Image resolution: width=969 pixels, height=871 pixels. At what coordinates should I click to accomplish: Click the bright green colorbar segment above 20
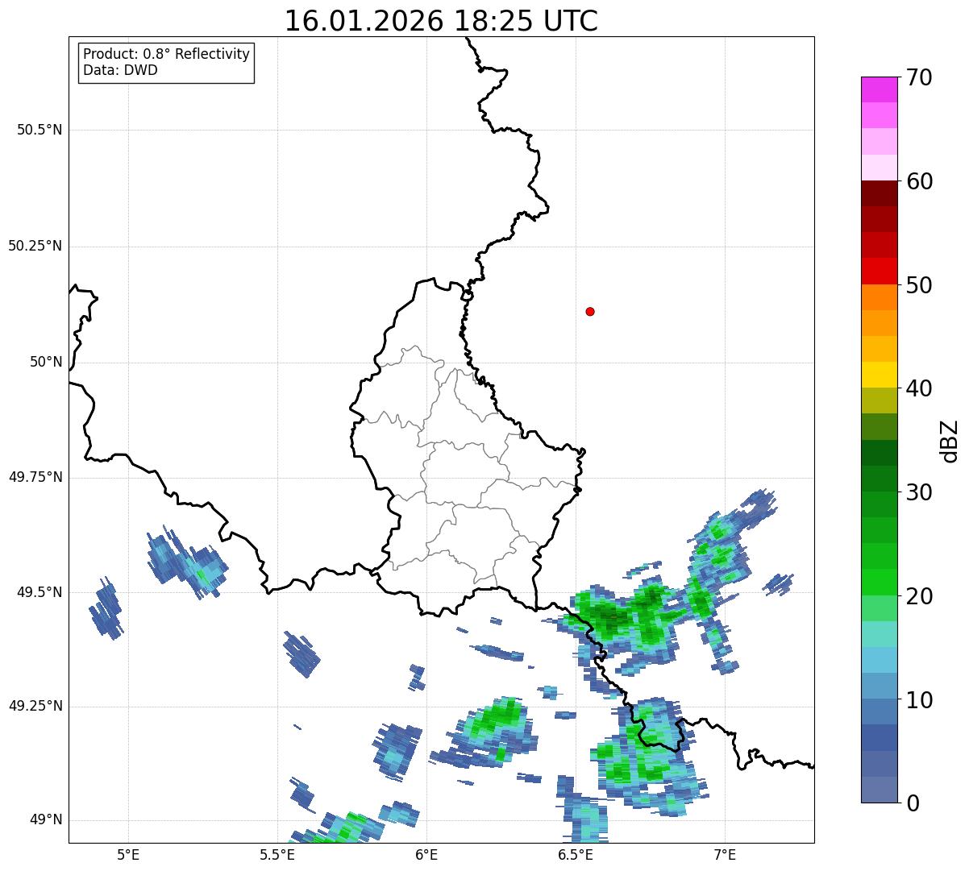pos(879,583)
